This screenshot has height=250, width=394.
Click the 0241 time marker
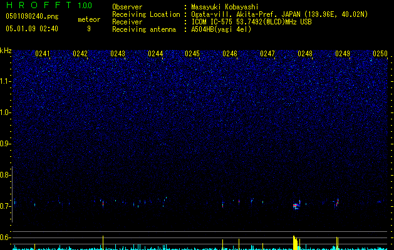[43, 54]
